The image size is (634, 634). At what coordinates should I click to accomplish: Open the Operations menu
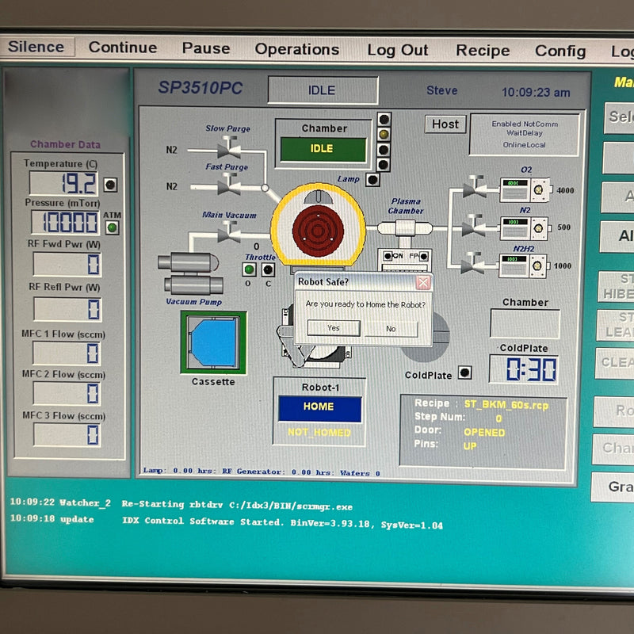click(297, 49)
